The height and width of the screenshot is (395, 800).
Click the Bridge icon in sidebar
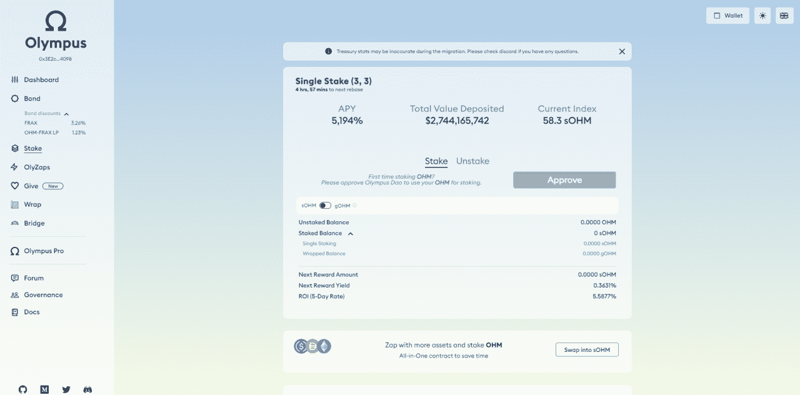point(15,224)
